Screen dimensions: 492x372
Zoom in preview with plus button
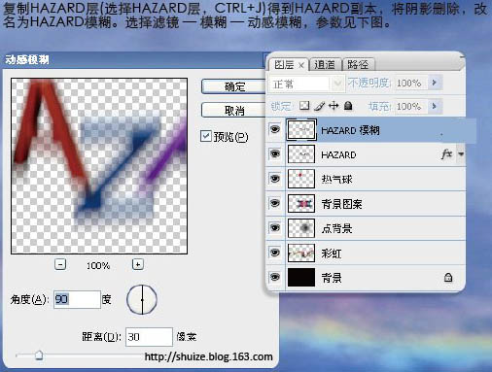click(138, 264)
